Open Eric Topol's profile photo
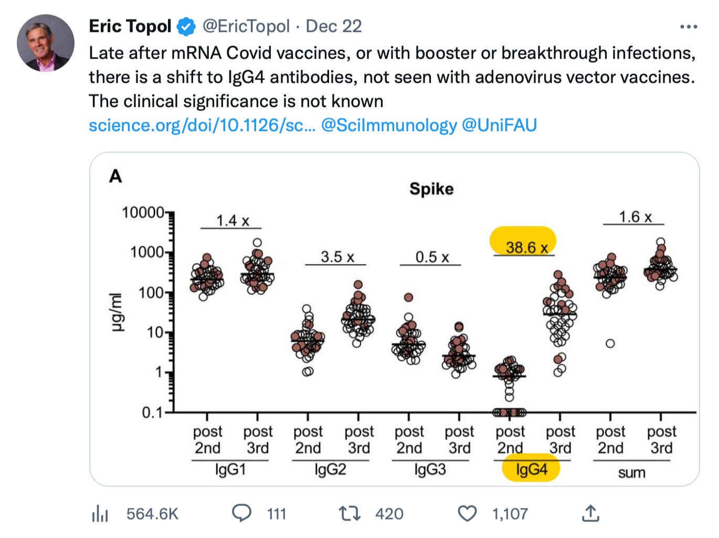The width and height of the screenshot is (719, 538). tap(46, 43)
